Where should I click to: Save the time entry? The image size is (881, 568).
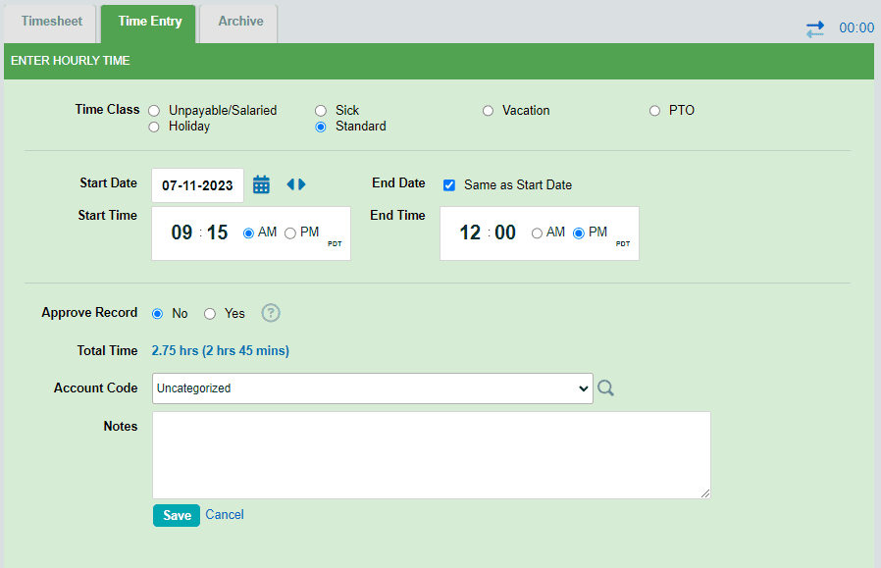[177, 515]
